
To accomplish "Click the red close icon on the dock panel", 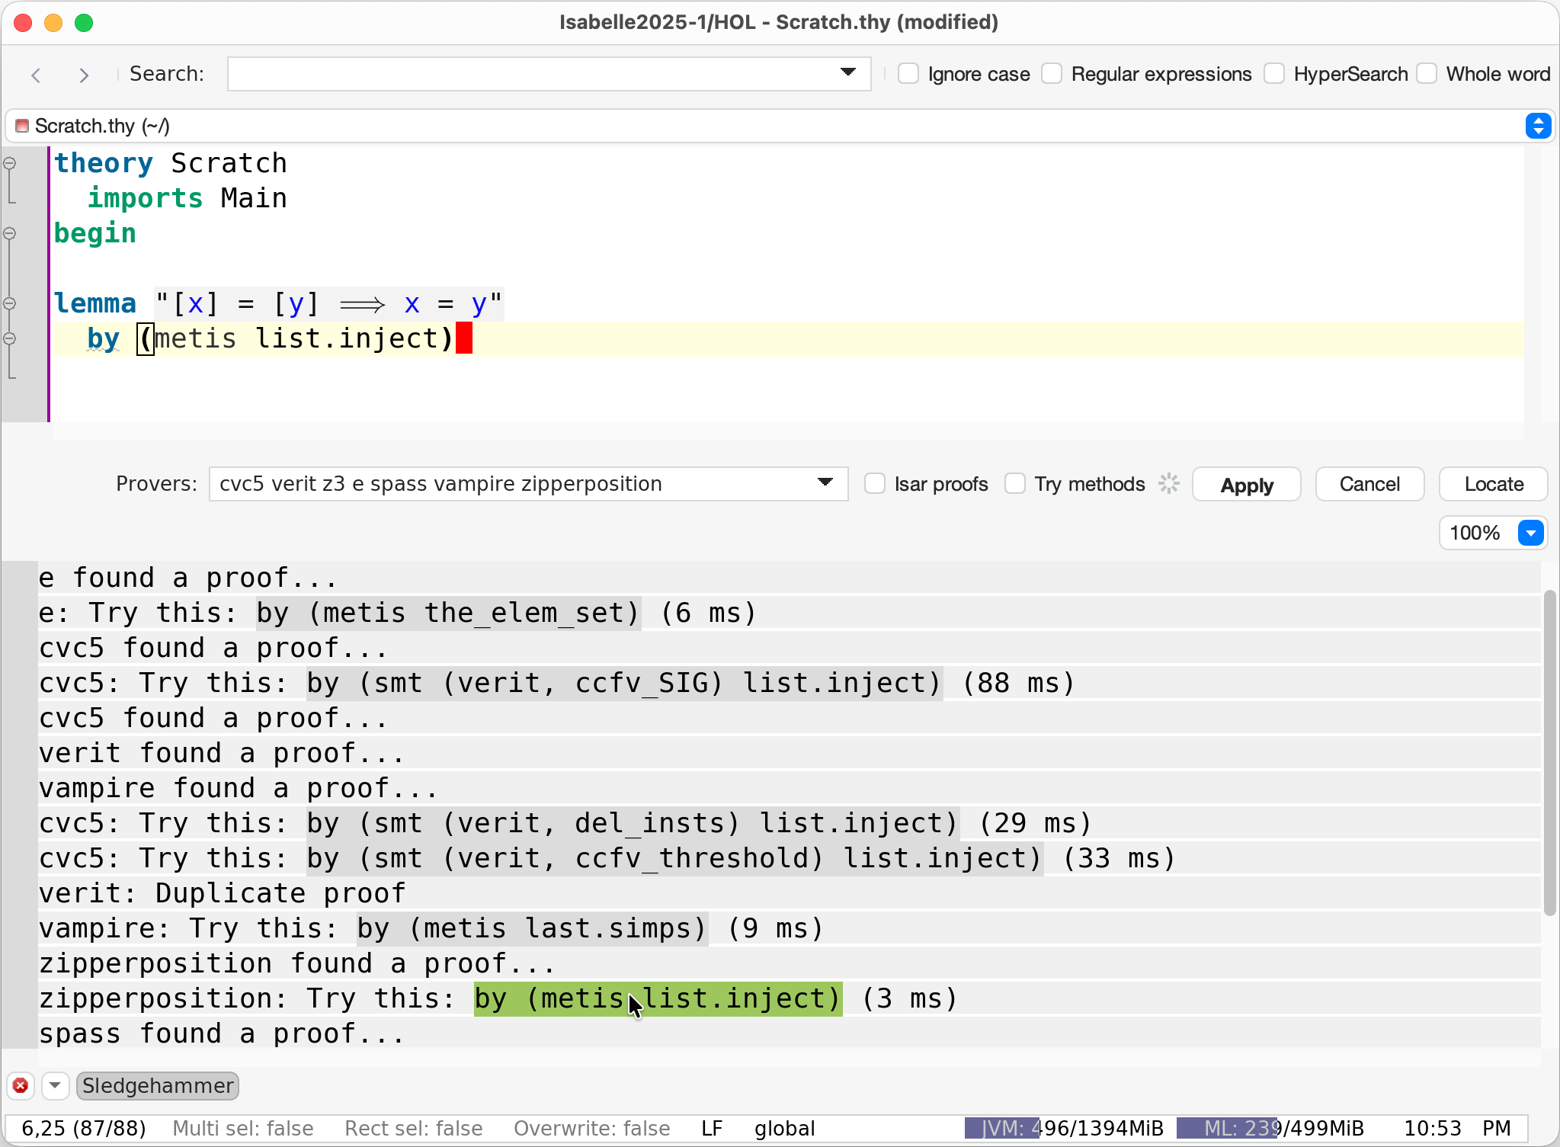I will pyautogui.click(x=21, y=1085).
